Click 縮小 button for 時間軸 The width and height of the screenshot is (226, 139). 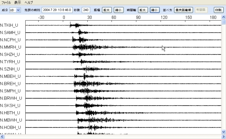[155, 10]
